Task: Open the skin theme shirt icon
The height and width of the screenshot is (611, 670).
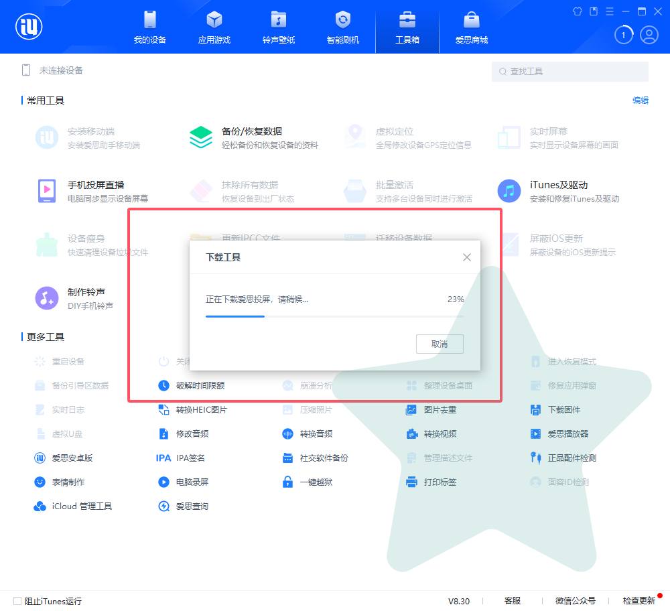Action: [x=578, y=11]
